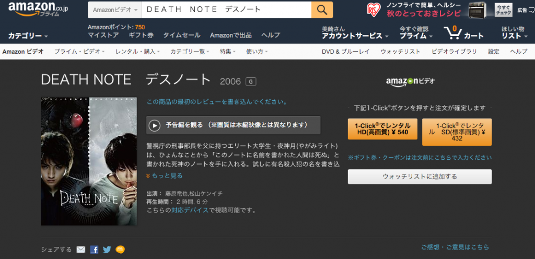
Task: Play the trailer via the play icon
Action: [155, 125]
